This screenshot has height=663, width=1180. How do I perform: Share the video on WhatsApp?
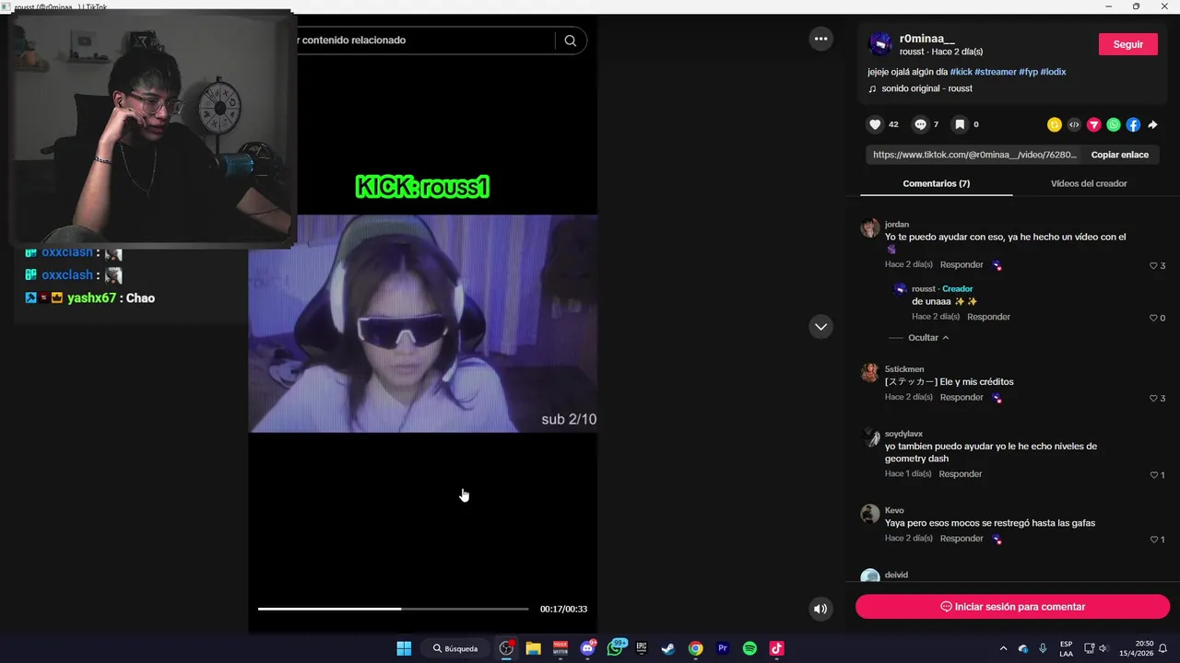[x=1114, y=124]
